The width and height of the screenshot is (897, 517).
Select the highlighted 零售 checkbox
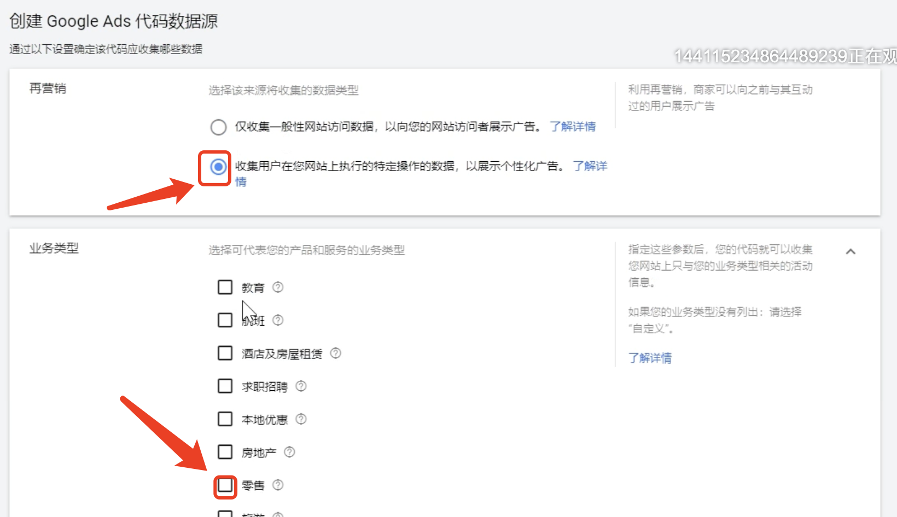tap(225, 485)
